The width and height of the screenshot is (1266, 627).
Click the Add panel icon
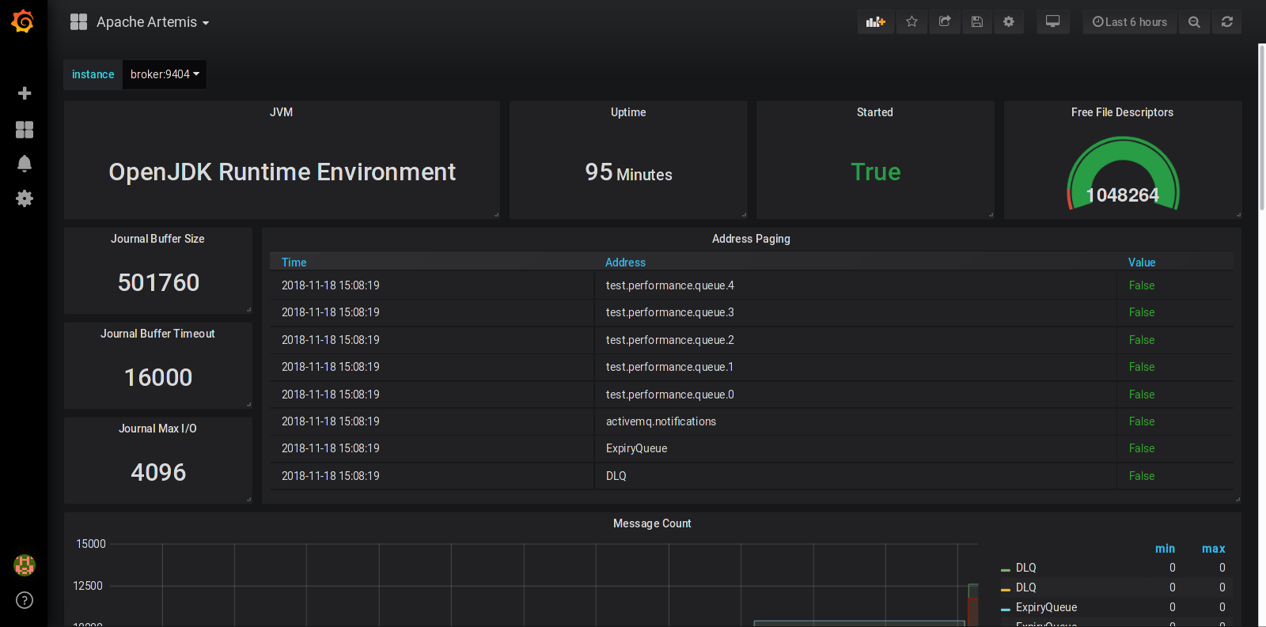pyautogui.click(x=876, y=22)
